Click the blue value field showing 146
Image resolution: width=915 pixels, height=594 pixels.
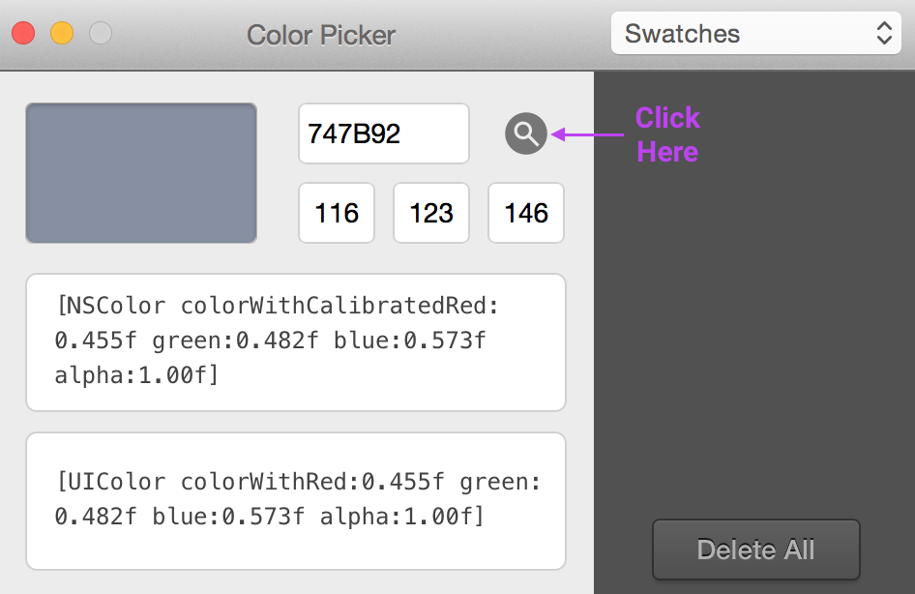(x=525, y=213)
